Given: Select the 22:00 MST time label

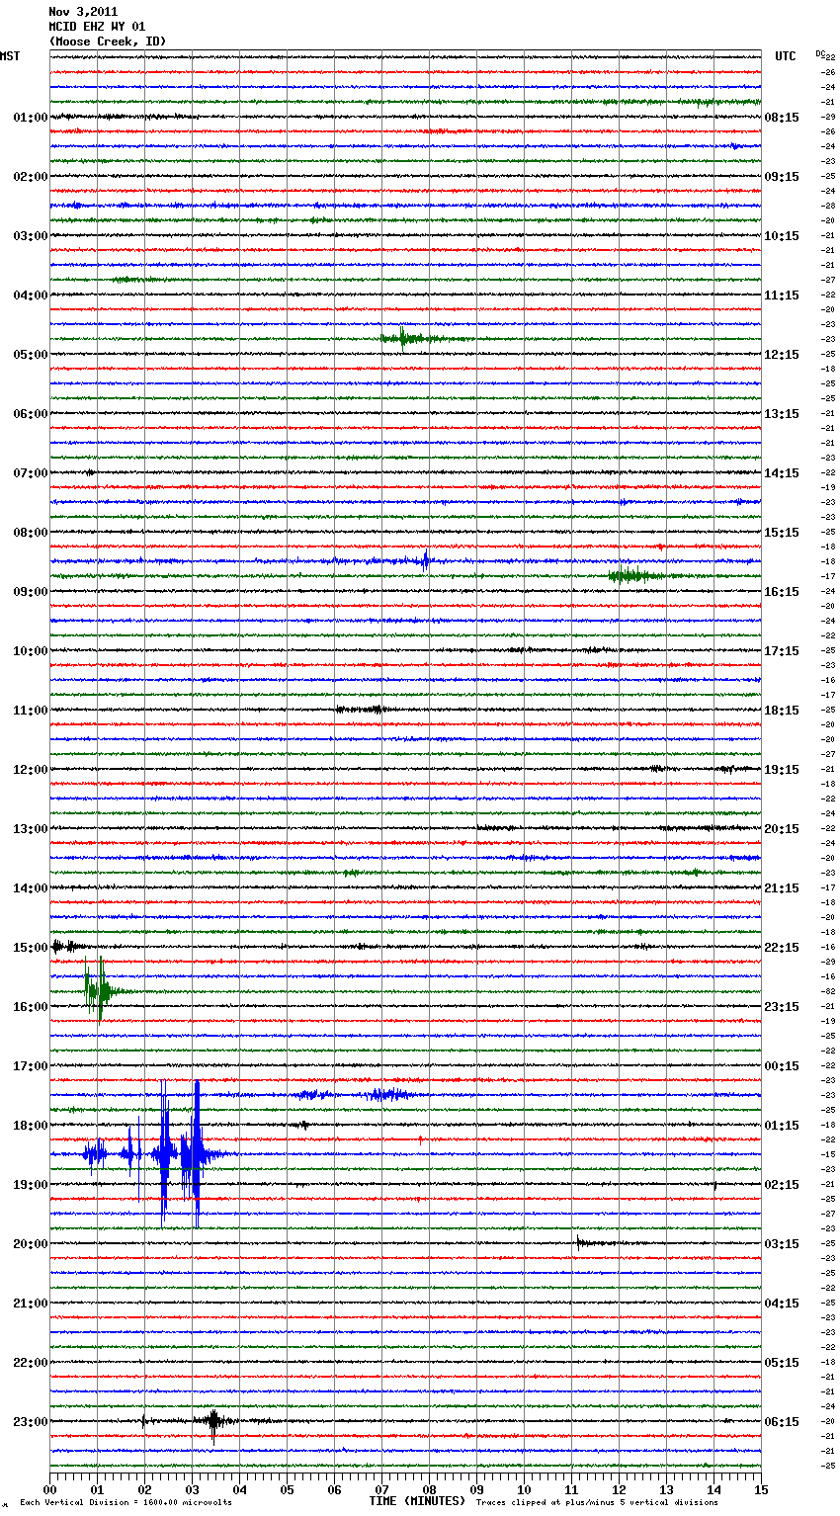Looking at the screenshot, I should tap(30, 1363).
